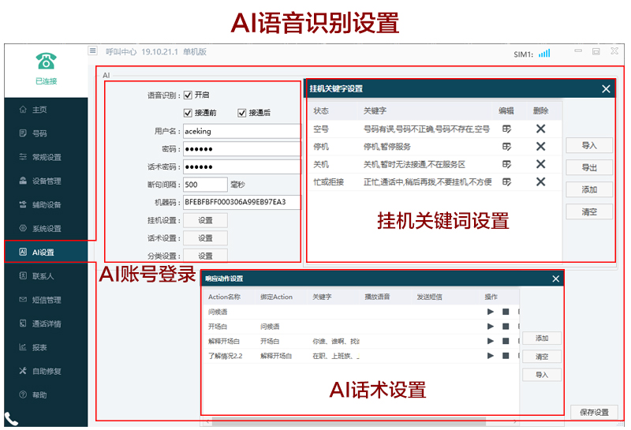
Task: Play the 问候语 action audio
Action: [491, 312]
